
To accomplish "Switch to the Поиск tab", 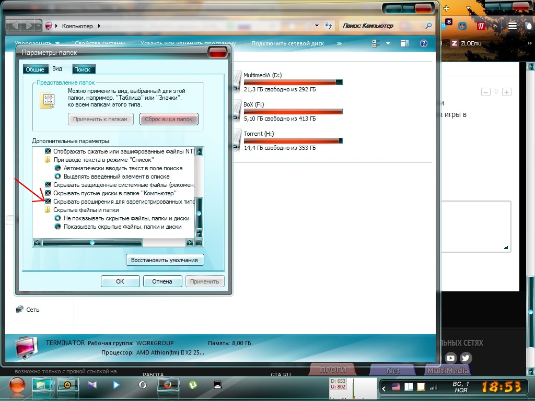I will pyautogui.click(x=82, y=69).
